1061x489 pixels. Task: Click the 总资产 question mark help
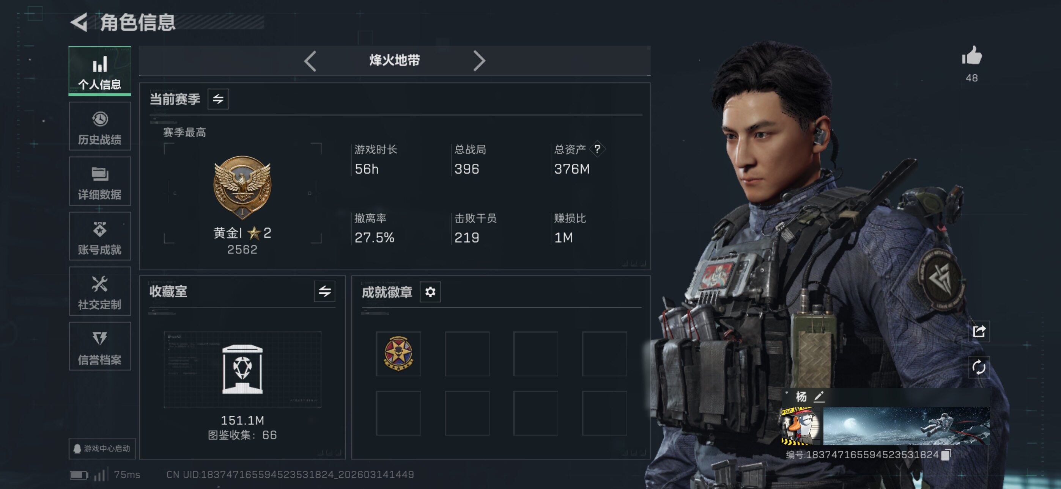[x=597, y=149]
